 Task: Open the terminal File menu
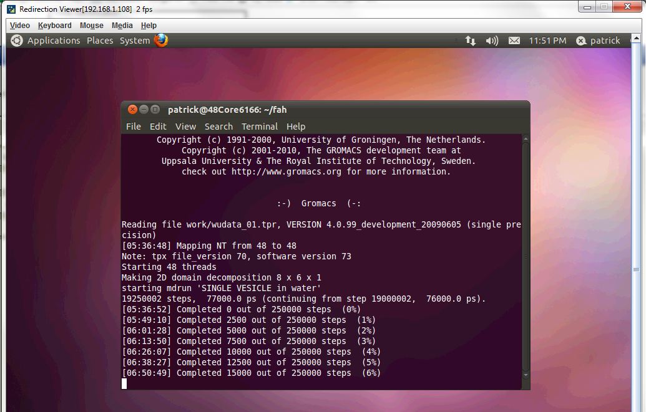(134, 127)
